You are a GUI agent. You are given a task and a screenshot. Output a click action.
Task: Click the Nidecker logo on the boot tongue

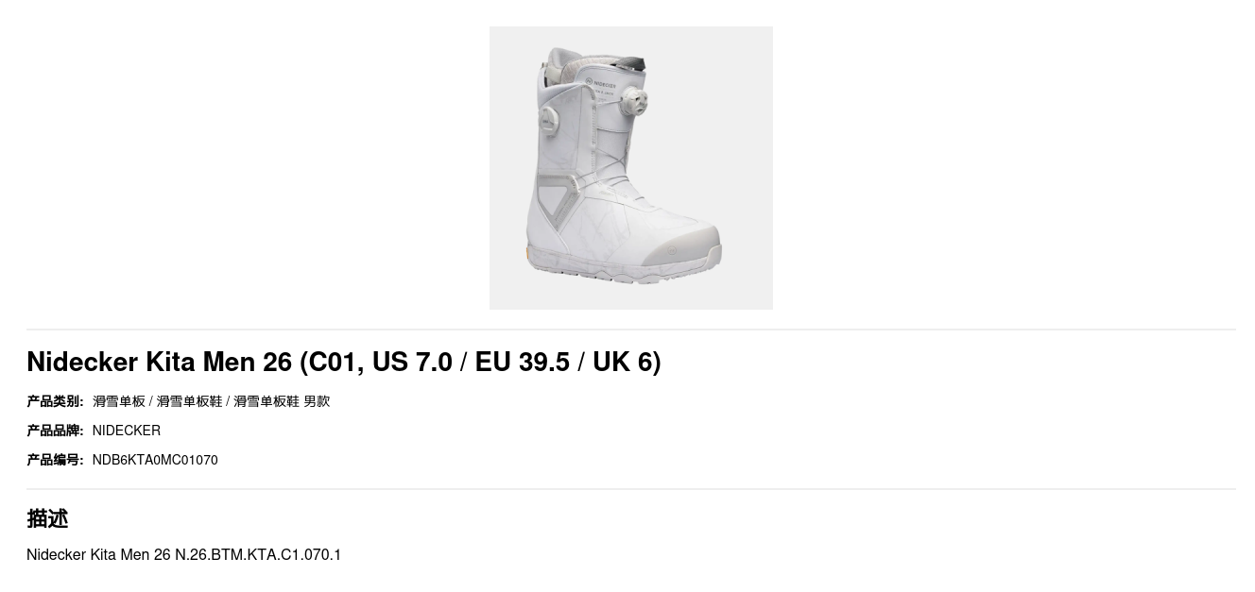tap(601, 83)
